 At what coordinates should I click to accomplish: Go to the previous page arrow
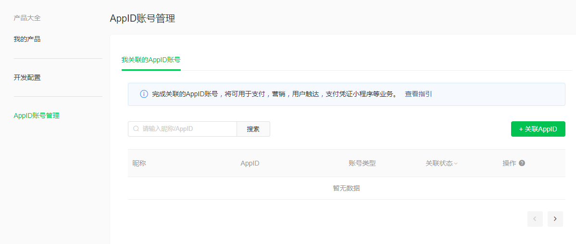[x=535, y=218]
